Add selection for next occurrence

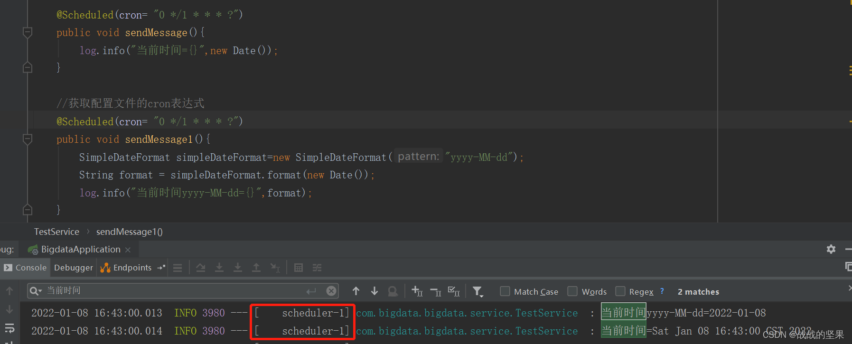coord(417,291)
